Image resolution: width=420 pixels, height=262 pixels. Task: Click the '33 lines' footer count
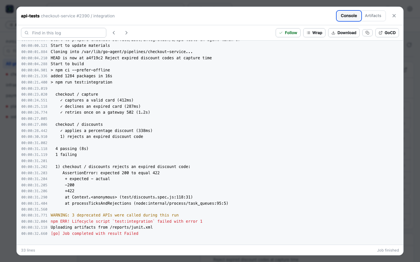tap(28, 250)
